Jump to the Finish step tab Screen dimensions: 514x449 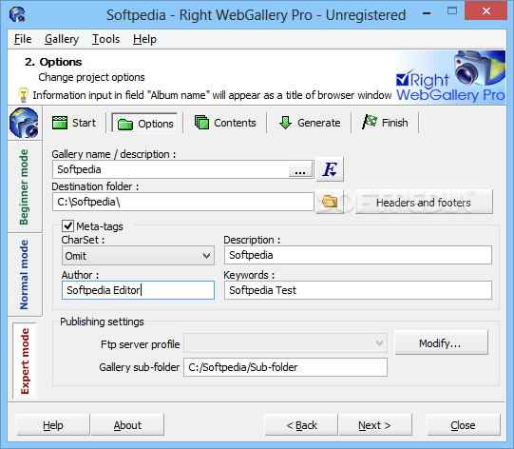[386, 123]
